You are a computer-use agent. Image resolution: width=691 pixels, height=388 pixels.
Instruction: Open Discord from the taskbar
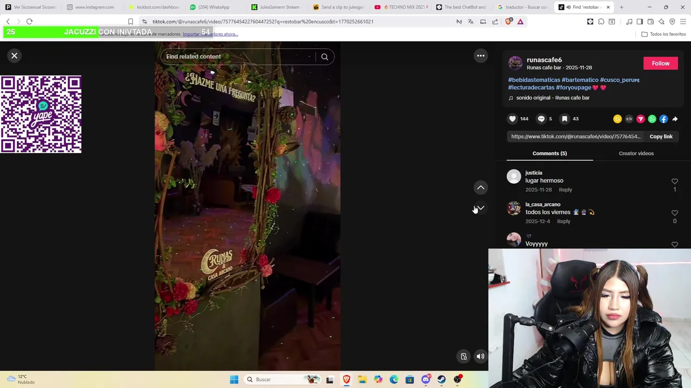426,379
